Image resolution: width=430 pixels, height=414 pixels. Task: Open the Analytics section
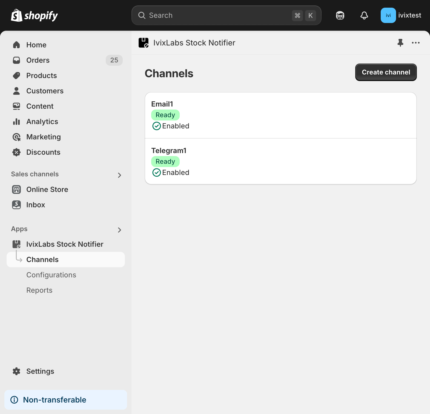tap(66, 122)
